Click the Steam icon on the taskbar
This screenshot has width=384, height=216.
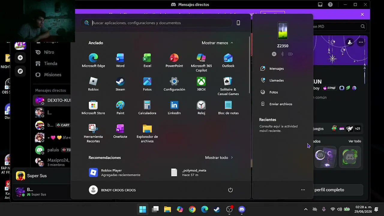(217, 209)
